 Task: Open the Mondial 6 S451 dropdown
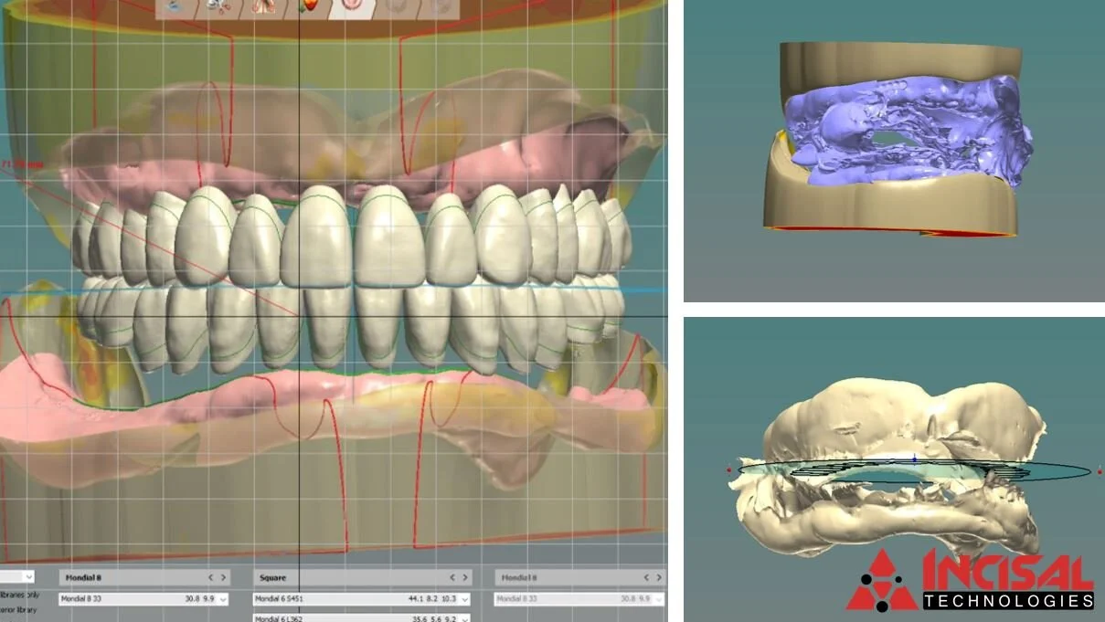[362, 598]
